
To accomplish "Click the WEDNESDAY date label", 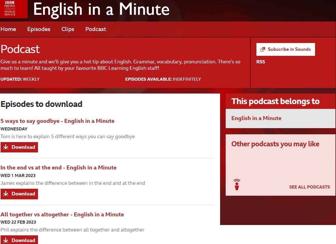I will coord(14,129).
